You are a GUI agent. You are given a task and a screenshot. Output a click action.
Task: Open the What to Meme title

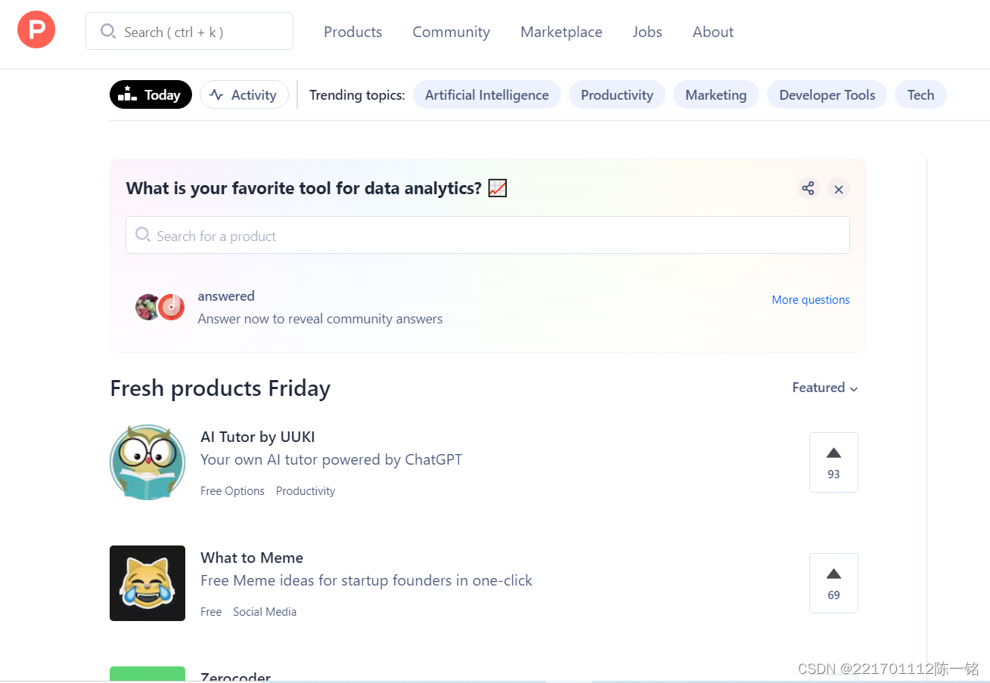coord(252,558)
